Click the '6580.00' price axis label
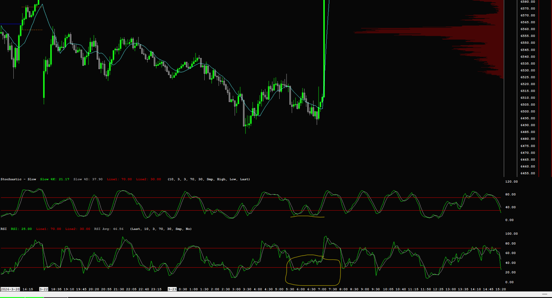 [527, 1]
